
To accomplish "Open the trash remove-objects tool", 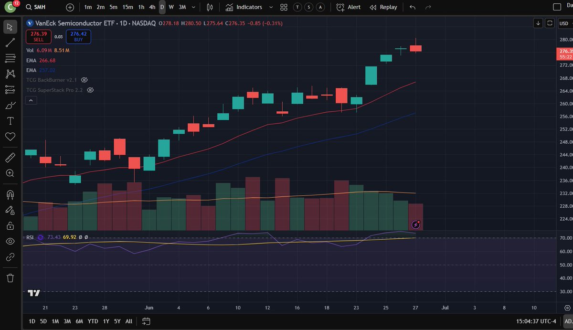I will 10,277.
